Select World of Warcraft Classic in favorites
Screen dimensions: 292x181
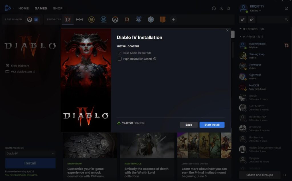(103, 19)
